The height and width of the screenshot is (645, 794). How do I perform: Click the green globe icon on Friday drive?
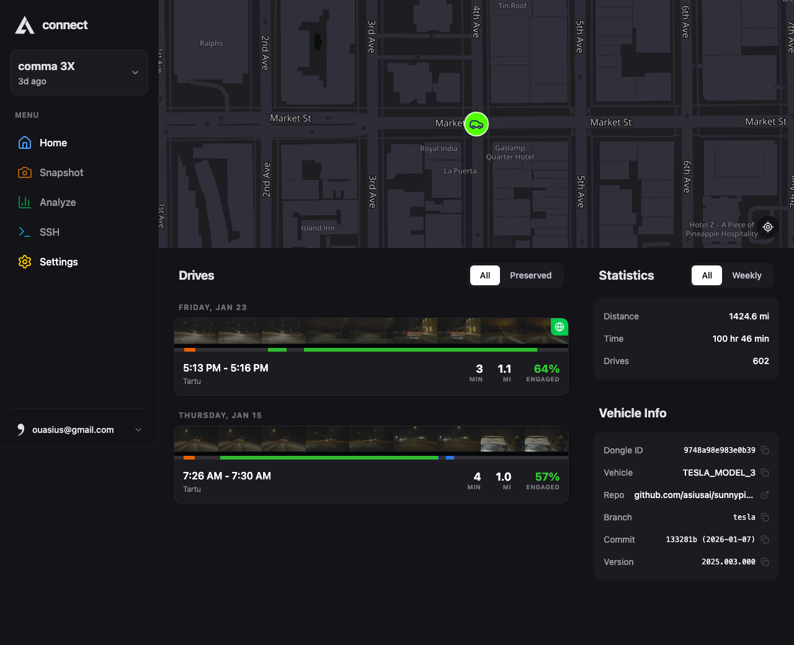click(x=560, y=327)
